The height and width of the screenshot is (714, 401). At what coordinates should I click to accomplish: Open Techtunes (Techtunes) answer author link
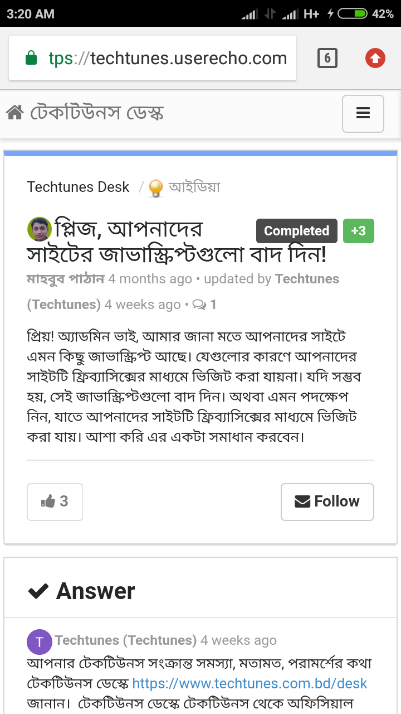point(125,640)
